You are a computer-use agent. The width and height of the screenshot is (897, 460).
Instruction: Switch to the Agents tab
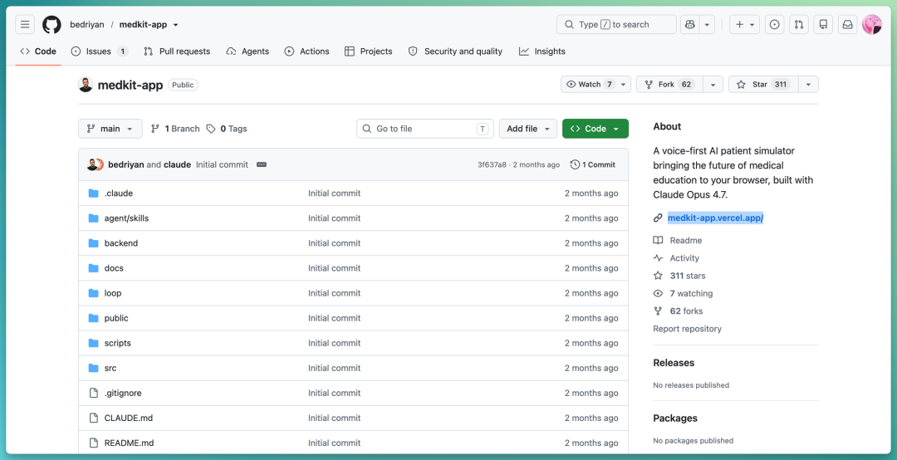(248, 51)
